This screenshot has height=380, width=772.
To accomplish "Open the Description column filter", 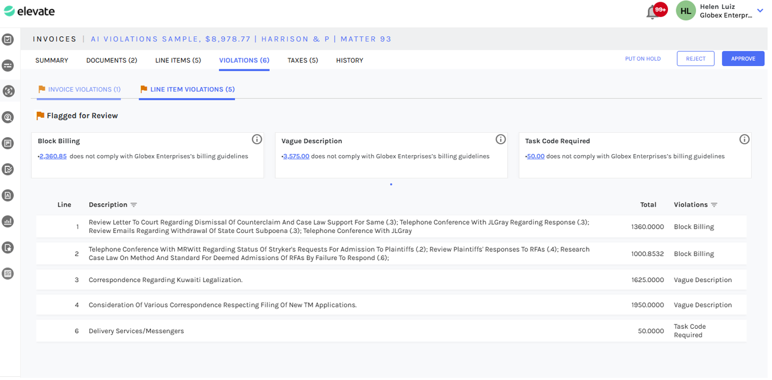I will pyautogui.click(x=134, y=205).
